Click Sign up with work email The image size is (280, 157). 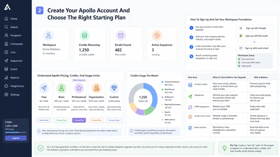pyautogui.click(x=254, y=48)
